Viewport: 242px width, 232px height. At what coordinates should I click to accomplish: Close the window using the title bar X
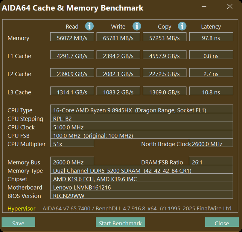[x=230, y=7]
